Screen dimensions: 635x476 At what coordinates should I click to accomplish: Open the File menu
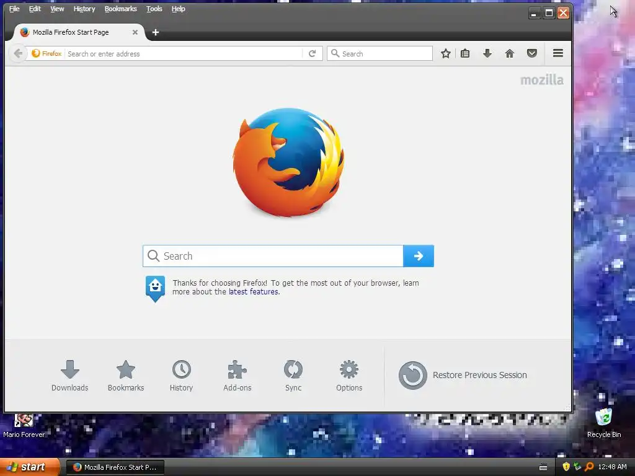(x=14, y=9)
